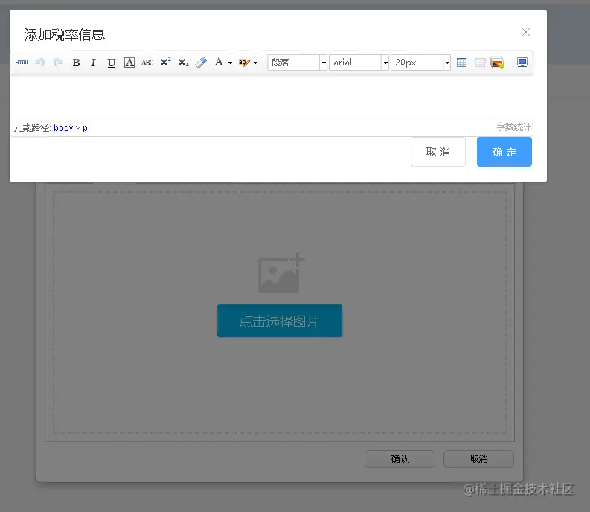590x512 pixels.
Task: Insert multiple images icon
Action: (x=498, y=63)
